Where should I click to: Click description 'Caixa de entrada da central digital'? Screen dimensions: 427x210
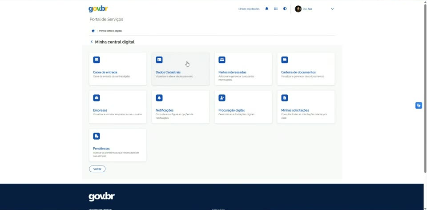111,77
